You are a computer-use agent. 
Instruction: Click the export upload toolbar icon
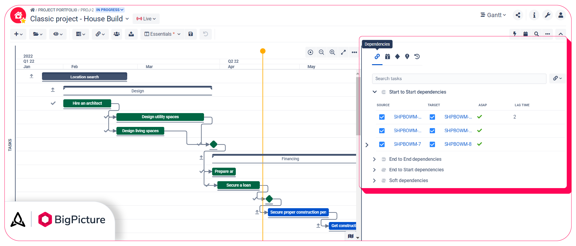(x=131, y=34)
